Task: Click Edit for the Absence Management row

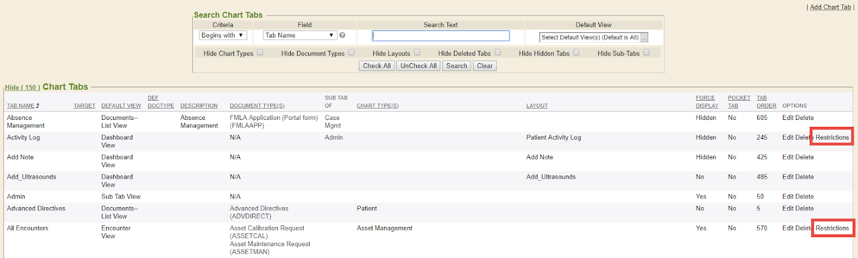Action: (x=788, y=118)
